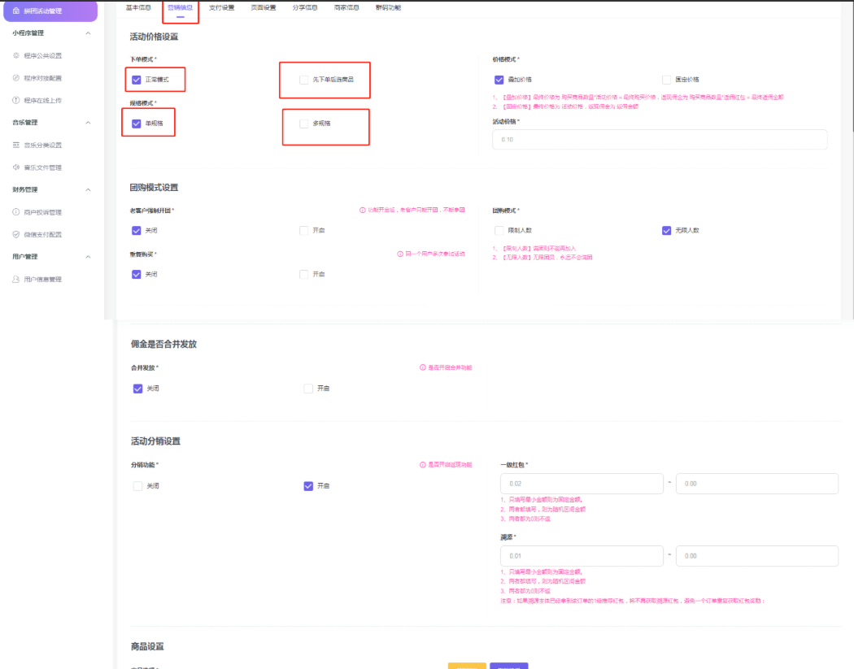Enable 限制人数 under 团购模式
The image size is (854, 669).
(499, 230)
